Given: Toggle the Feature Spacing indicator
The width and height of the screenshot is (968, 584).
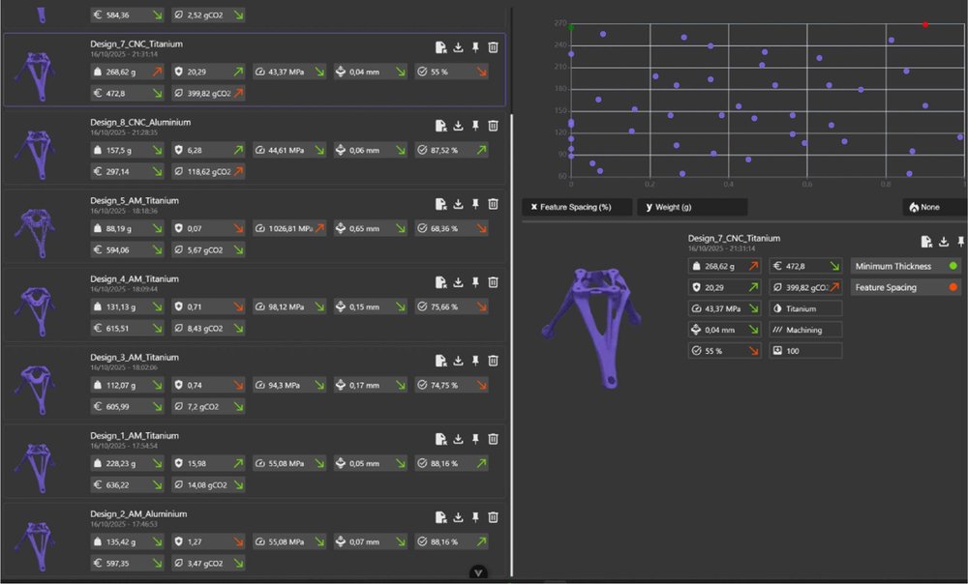Looking at the screenshot, I should coord(904,286).
